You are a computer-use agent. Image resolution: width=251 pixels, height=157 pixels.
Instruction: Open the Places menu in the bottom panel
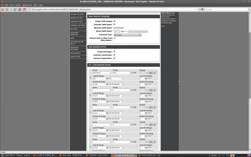[x=19, y=155]
